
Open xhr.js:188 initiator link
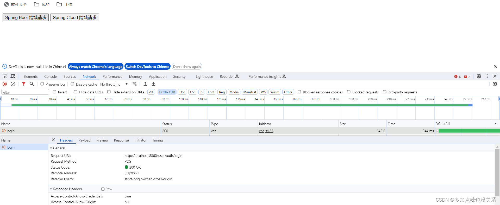266,131
